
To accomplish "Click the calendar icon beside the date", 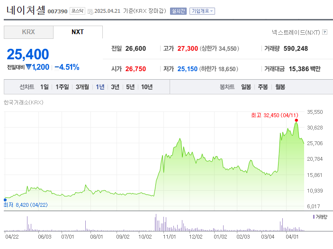I will tap(90, 12).
